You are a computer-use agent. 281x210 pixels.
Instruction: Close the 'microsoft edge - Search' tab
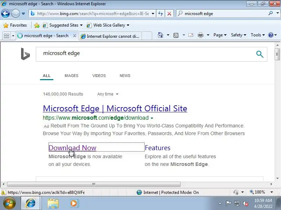(x=74, y=36)
